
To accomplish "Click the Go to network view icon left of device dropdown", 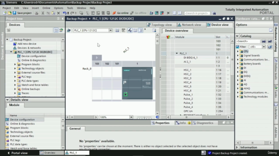I will click(x=69, y=30).
